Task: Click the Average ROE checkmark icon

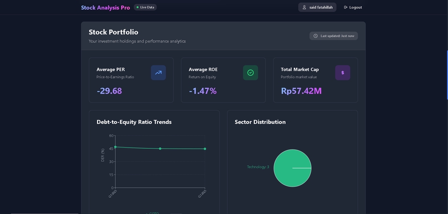Action: click(250, 73)
